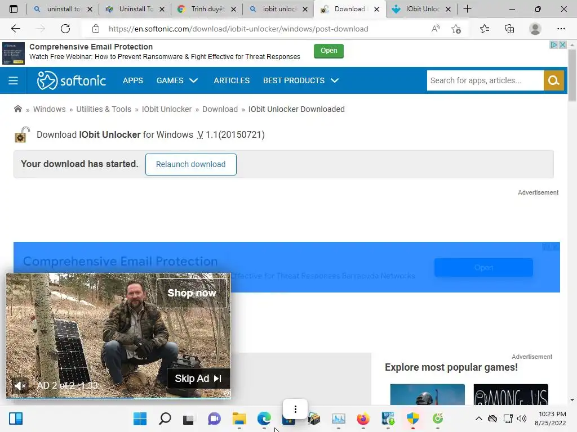The width and height of the screenshot is (577, 432).
Task: Expand the BEST PRODUCTS dropdown
Action: (x=301, y=80)
